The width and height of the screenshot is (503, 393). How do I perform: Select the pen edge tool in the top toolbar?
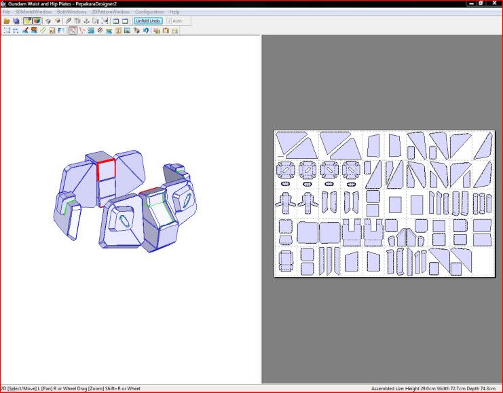point(69,21)
